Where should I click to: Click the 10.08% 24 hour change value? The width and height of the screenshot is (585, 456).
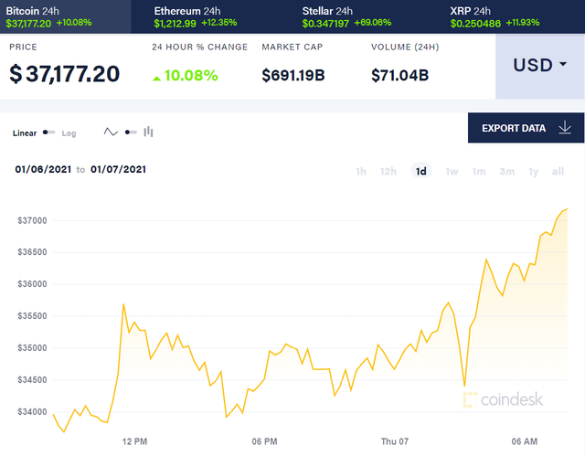[x=191, y=76]
